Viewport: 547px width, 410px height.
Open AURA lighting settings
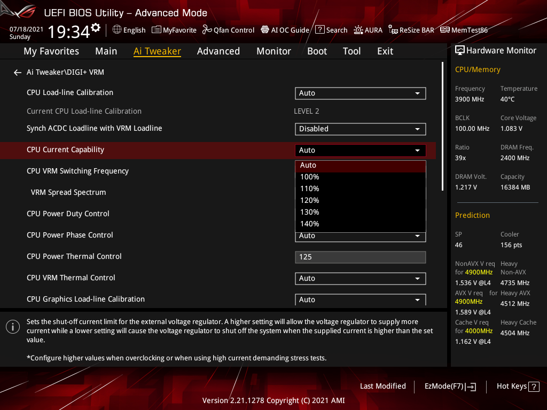(x=368, y=30)
